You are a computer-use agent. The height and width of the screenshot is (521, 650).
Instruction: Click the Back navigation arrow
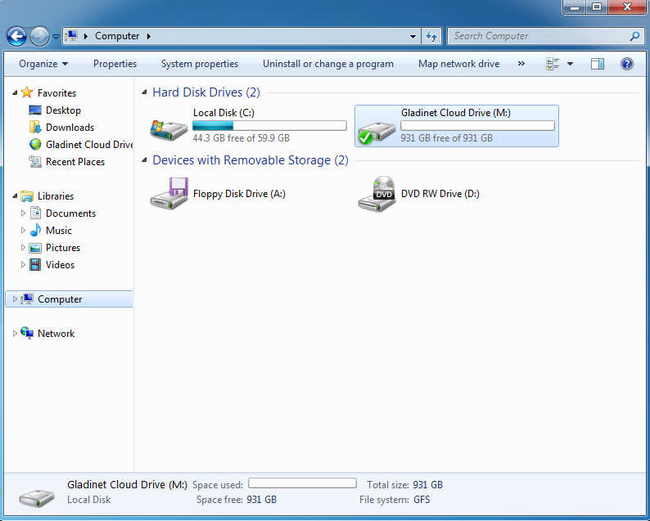(16, 37)
